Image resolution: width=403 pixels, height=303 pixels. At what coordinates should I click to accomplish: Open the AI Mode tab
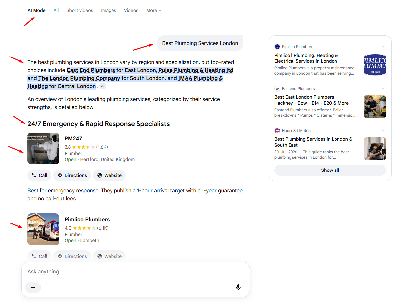(x=36, y=10)
